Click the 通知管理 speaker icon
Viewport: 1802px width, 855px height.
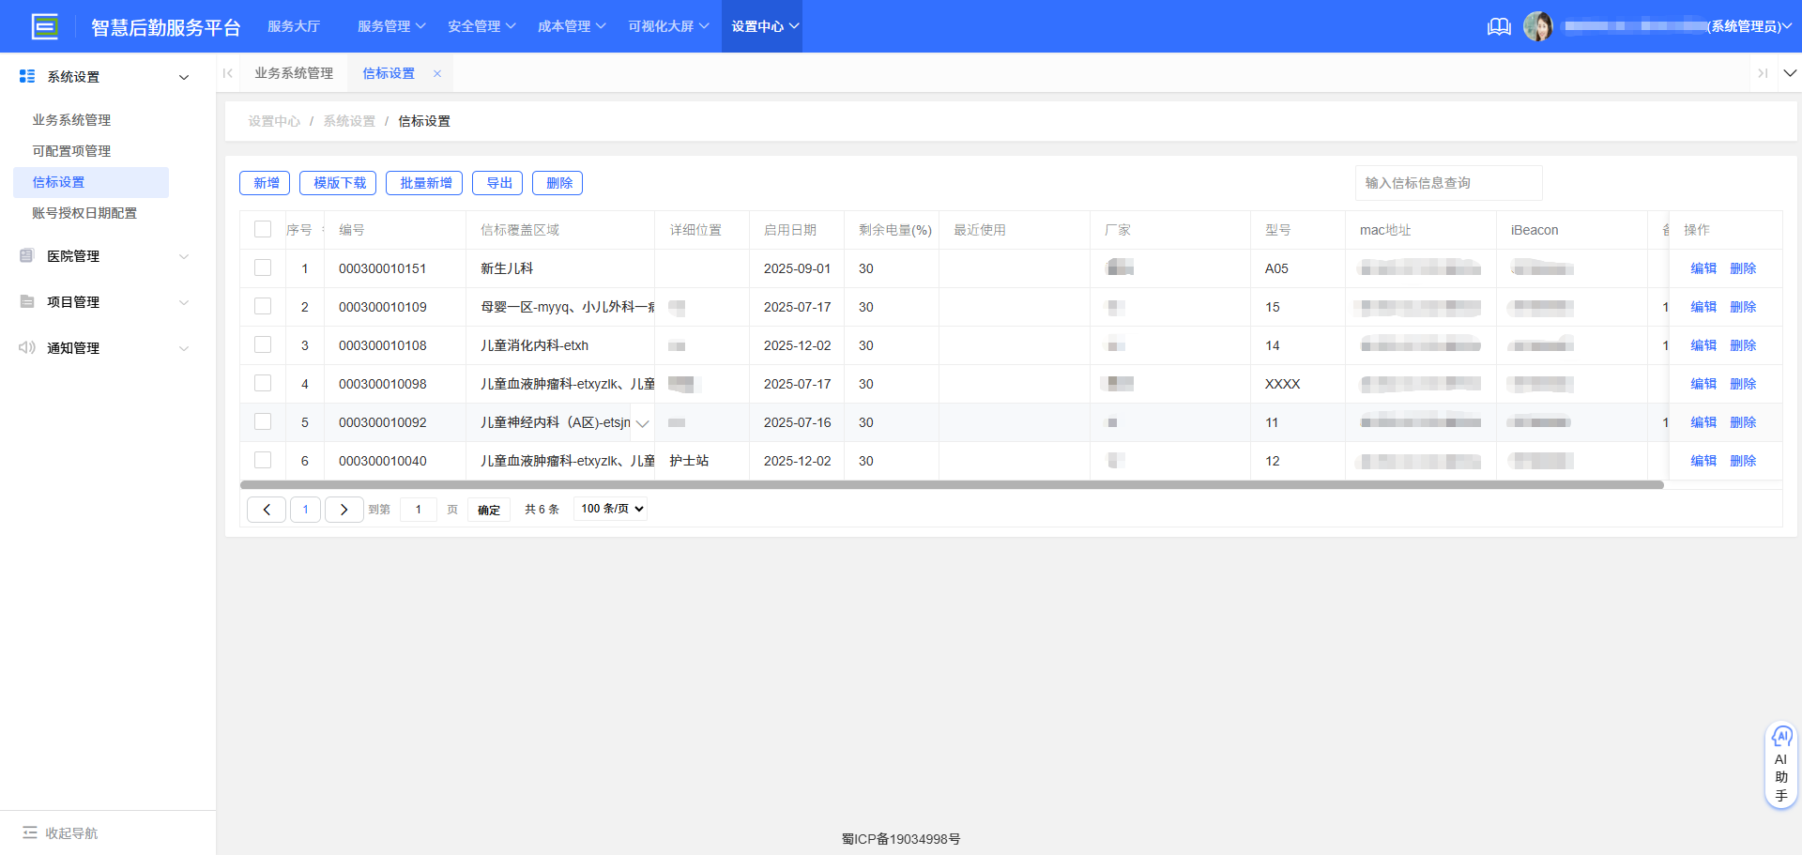coord(25,347)
